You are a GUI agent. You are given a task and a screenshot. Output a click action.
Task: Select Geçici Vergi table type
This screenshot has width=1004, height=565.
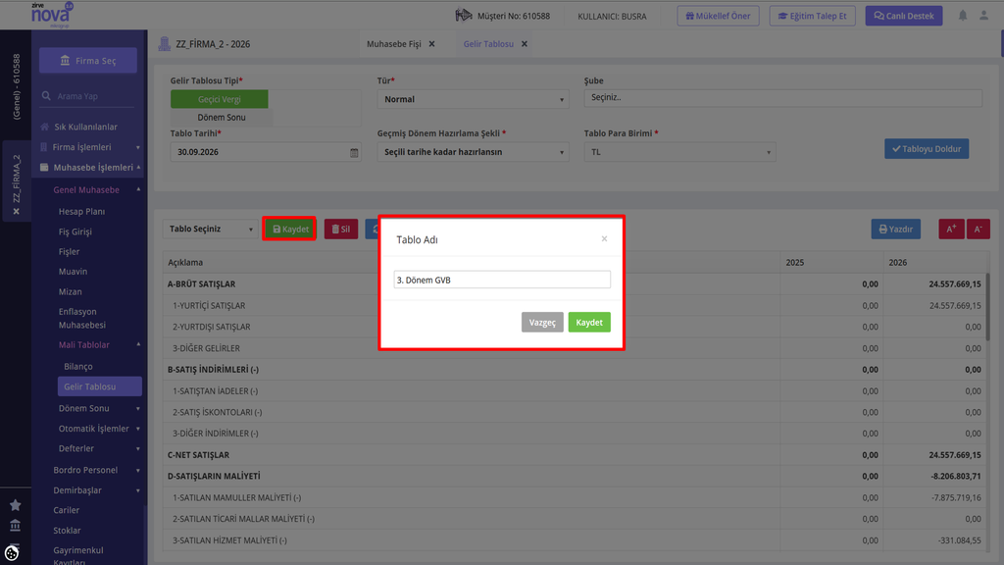pos(219,99)
